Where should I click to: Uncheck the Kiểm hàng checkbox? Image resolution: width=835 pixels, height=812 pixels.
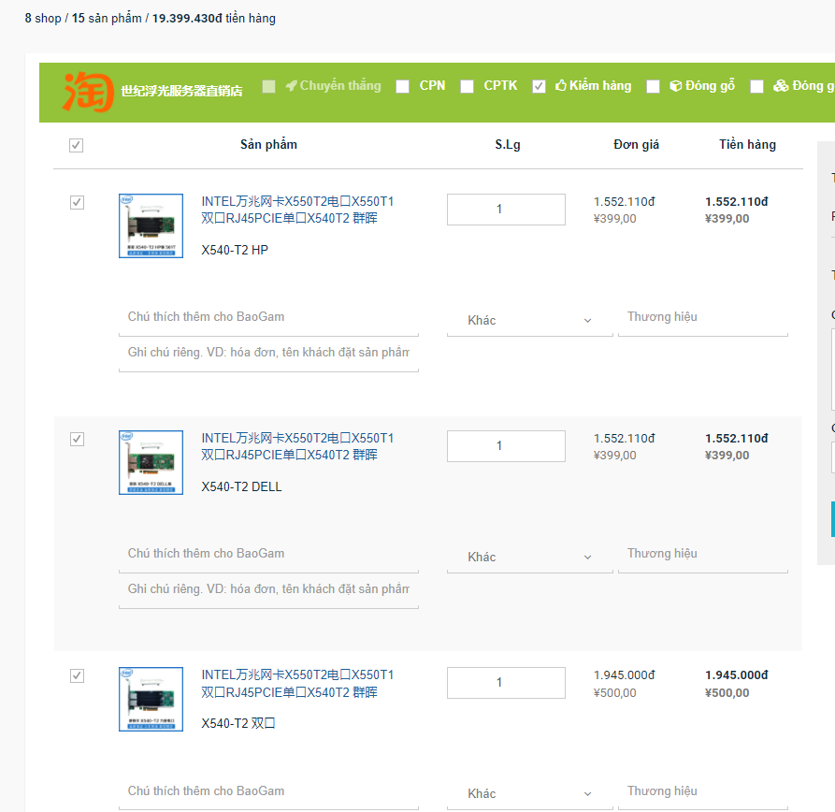[x=539, y=86]
